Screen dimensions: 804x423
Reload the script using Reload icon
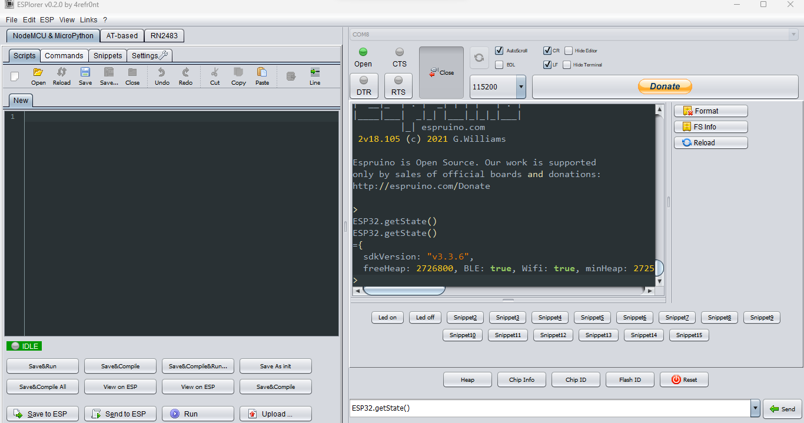point(62,76)
